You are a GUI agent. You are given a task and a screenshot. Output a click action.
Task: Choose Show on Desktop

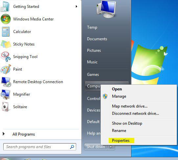click(x=127, y=123)
